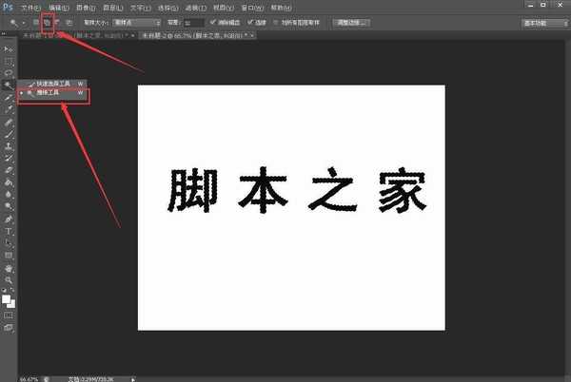Click the foreground color swatch

coord(7,296)
